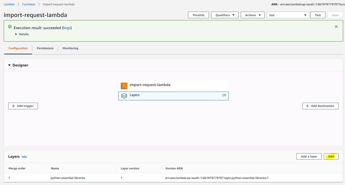Dismiss the execution result banner
Viewport: 345px width, 185px height.
[336, 26]
